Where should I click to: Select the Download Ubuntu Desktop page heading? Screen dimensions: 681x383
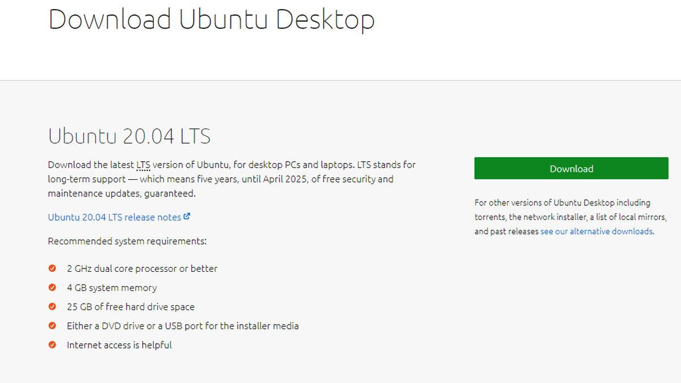[x=212, y=19]
